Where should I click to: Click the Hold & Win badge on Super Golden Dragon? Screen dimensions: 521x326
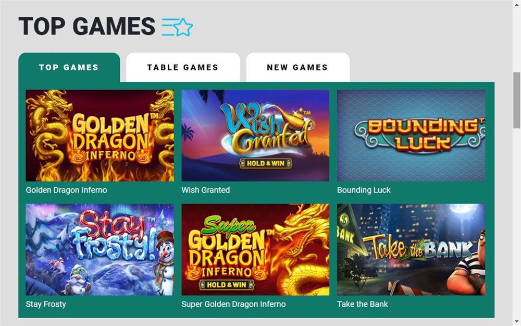pyautogui.click(x=227, y=285)
